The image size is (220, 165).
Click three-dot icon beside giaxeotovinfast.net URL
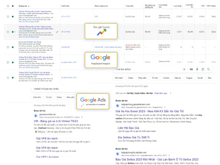point(82,117)
